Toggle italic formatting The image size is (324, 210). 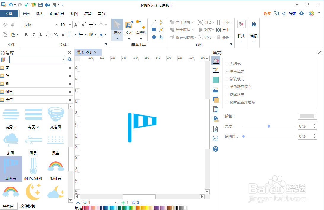point(34,34)
